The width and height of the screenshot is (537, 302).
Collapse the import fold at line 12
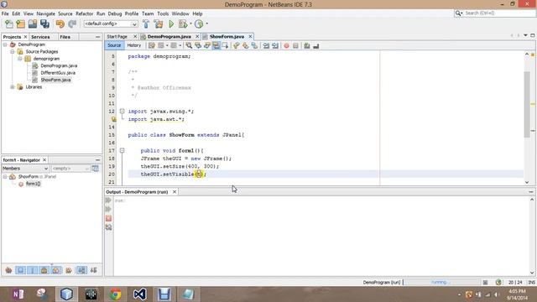122,112
